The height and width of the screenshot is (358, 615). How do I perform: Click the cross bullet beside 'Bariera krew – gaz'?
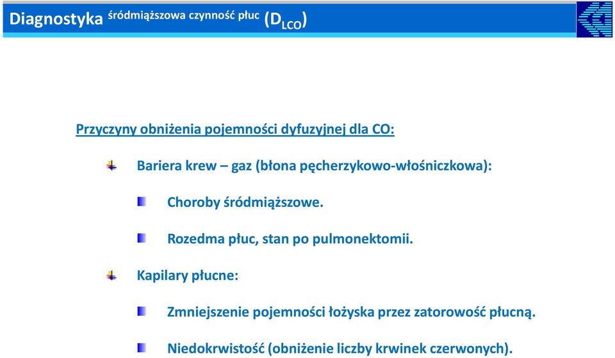pos(111,166)
